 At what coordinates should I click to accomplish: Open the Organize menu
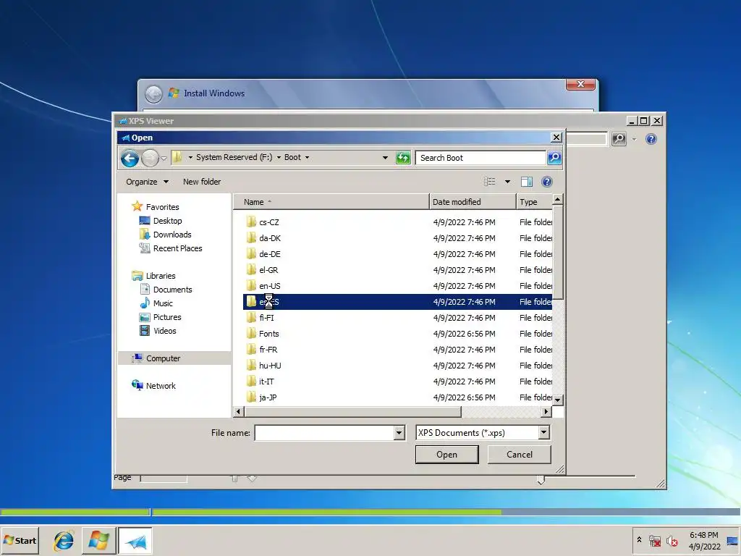pyautogui.click(x=147, y=182)
